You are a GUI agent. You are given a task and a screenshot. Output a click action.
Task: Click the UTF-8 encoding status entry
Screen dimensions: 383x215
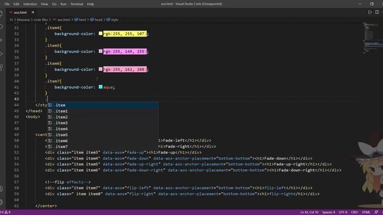[x=343, y=213]
